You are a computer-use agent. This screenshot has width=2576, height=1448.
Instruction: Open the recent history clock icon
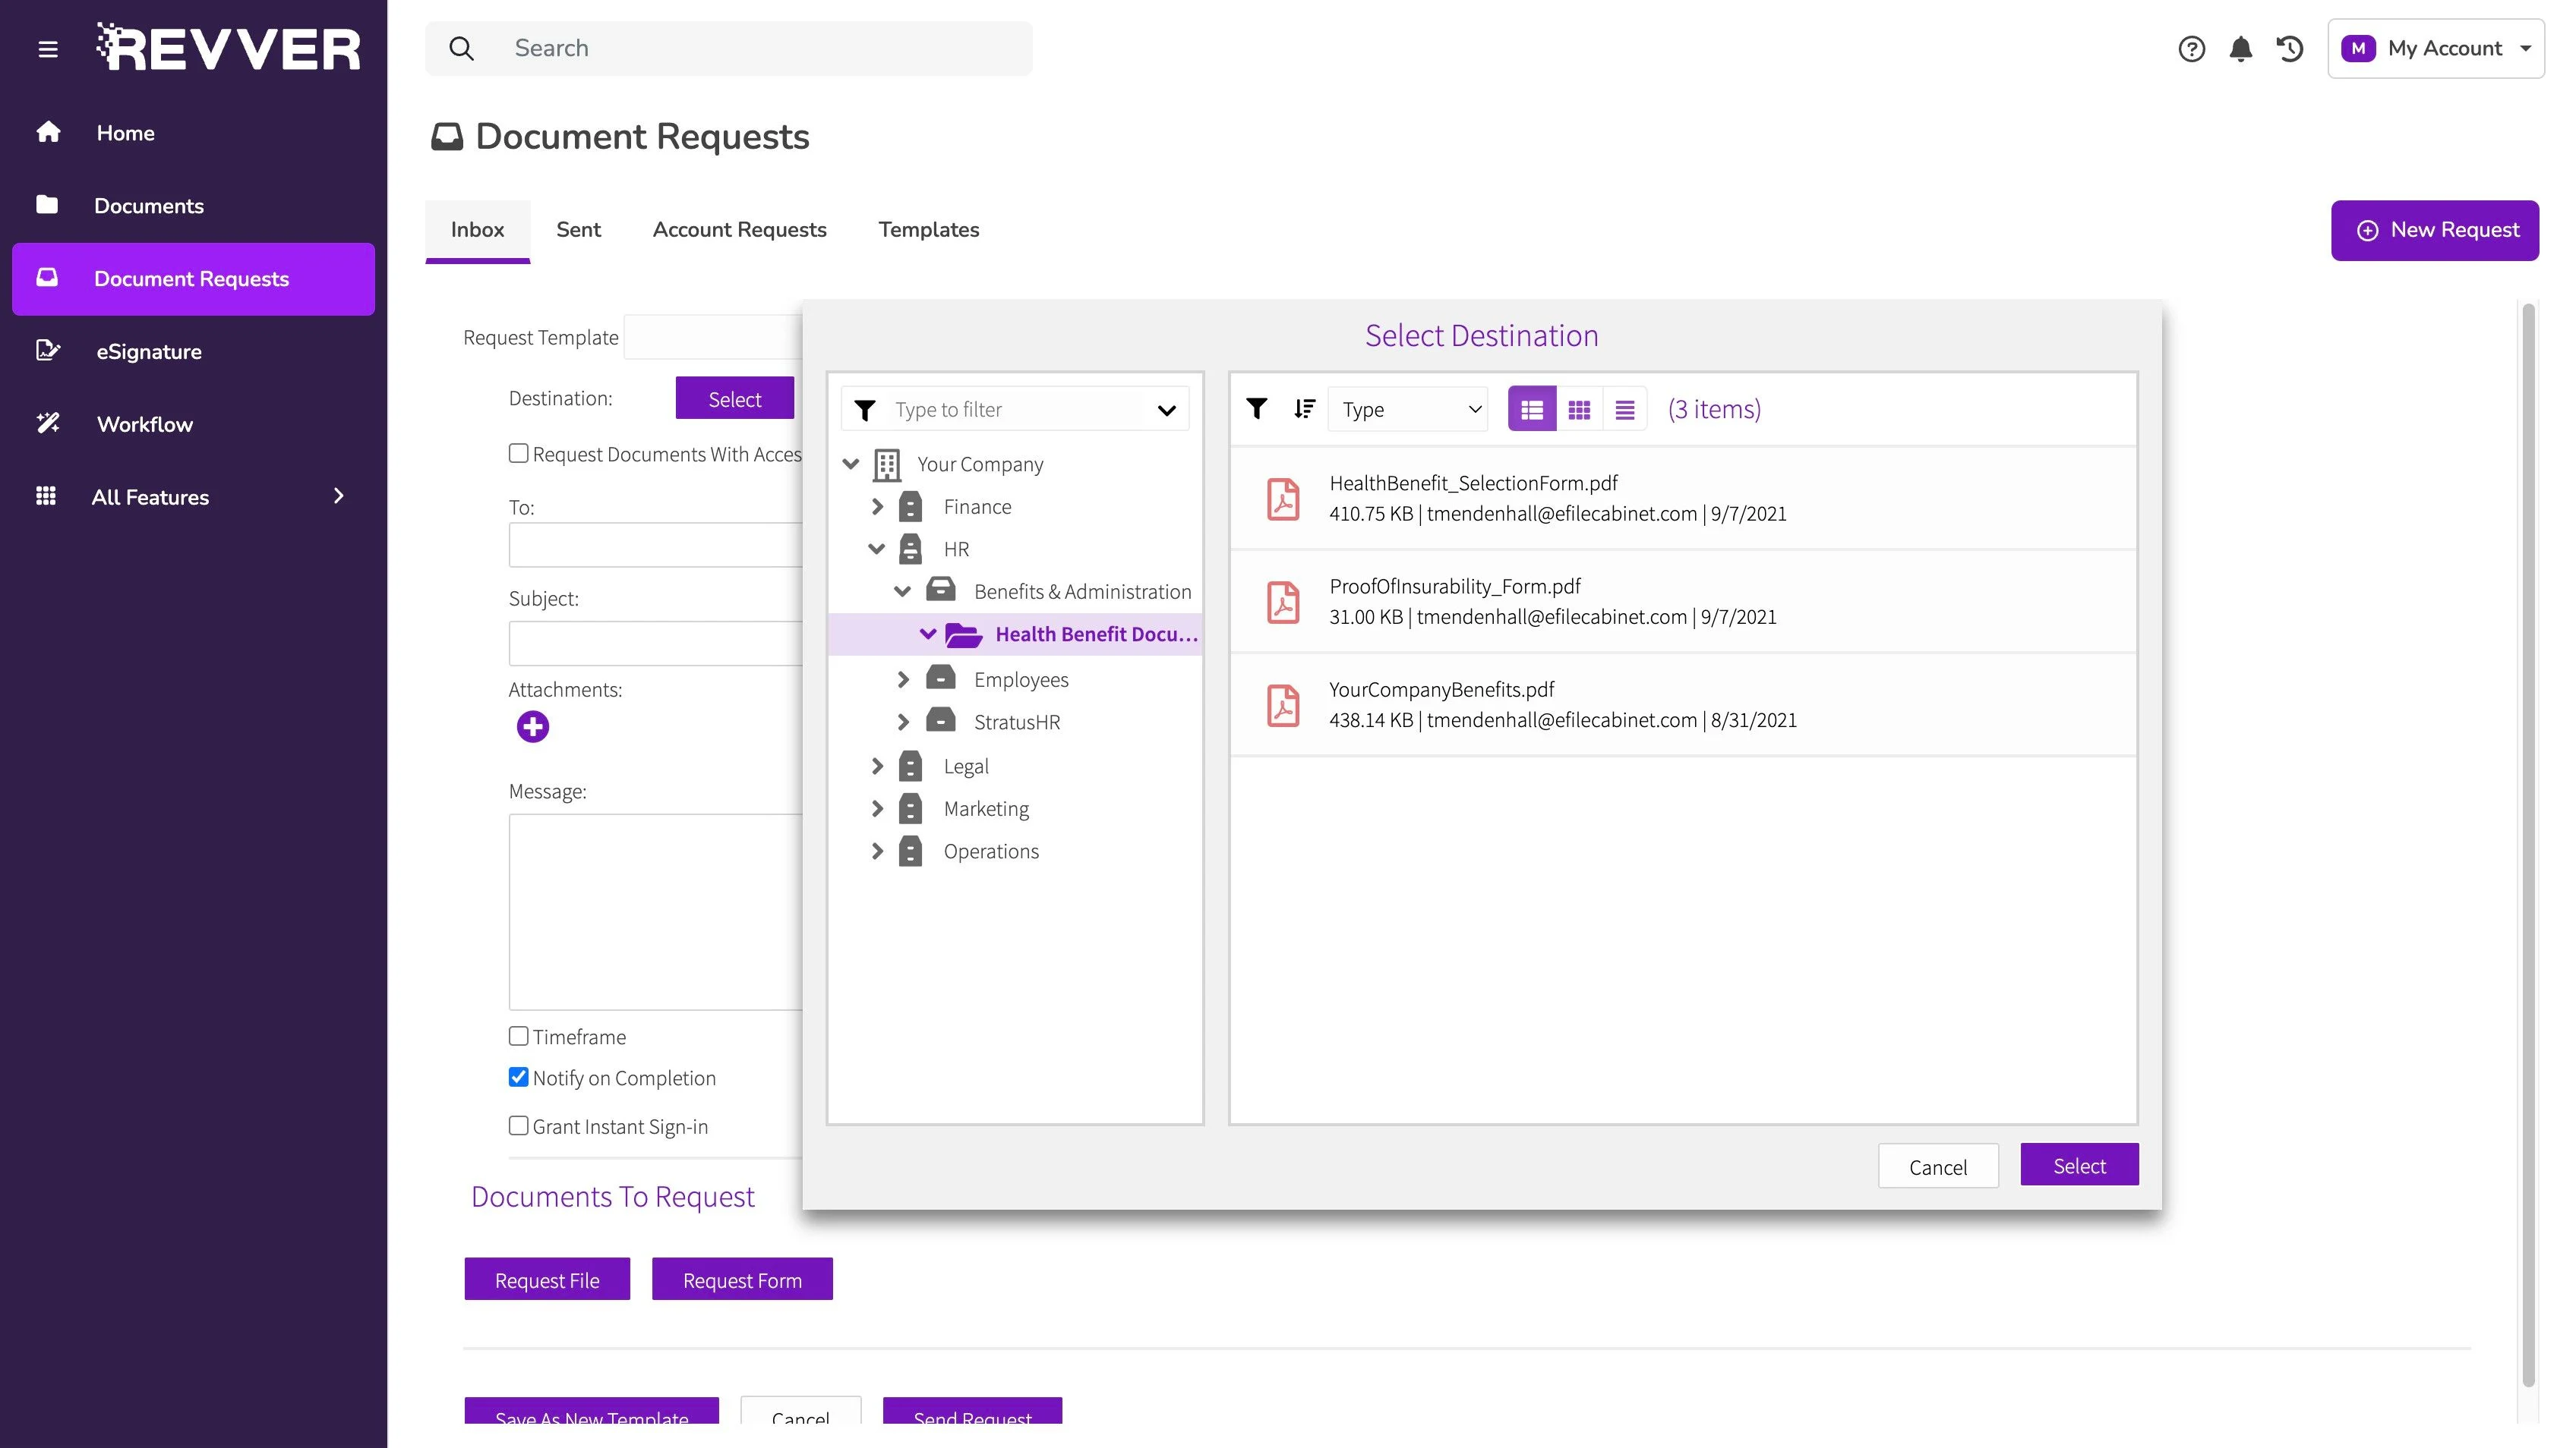[x=2289, y=49]
